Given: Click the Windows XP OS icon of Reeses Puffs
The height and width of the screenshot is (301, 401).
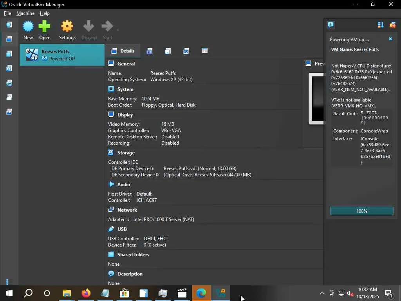Looking at the screenshot, I should pyautogui.click(x=32, y=55).
